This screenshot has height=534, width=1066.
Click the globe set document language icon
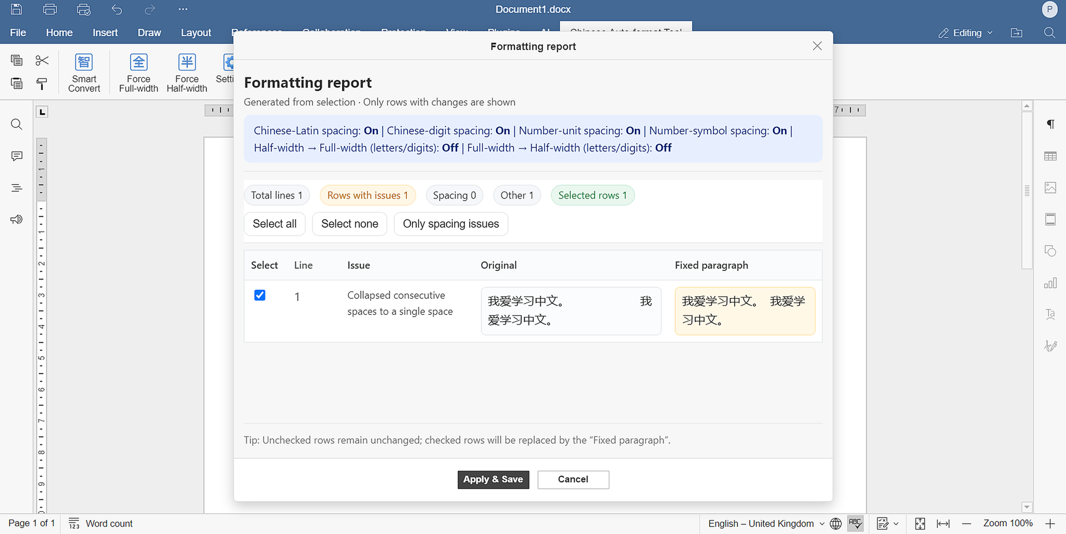[x=836, y=523]
